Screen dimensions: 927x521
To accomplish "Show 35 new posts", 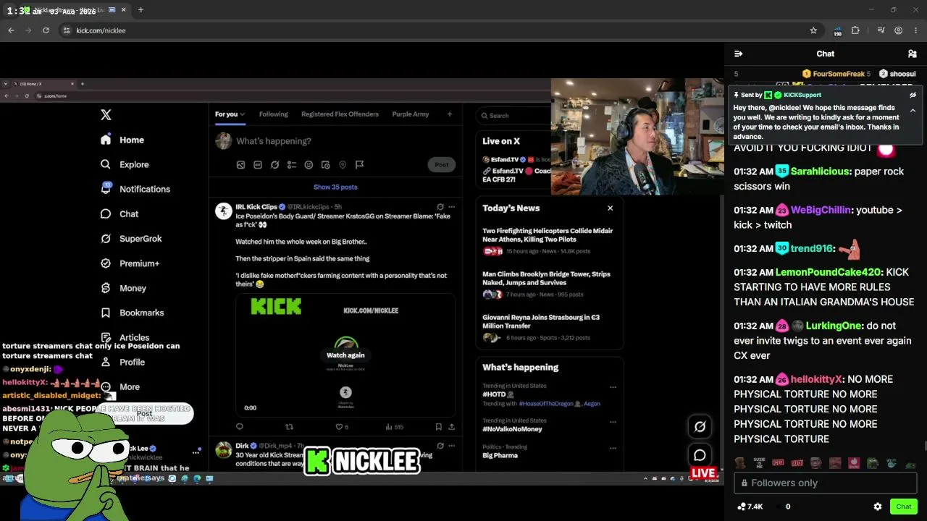I will point(335,187).
